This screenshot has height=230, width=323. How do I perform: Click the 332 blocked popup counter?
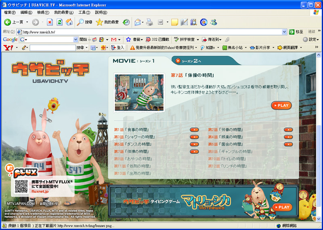pyautogui.click(x=157, y=39)
